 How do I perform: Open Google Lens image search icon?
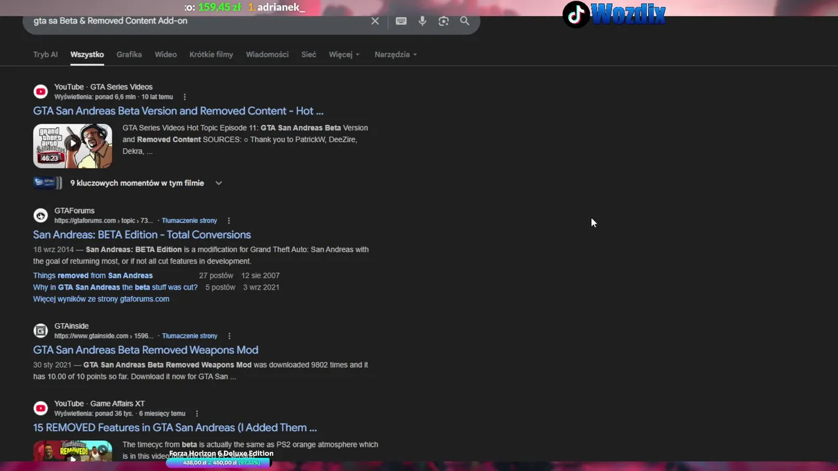pos(444,21)
